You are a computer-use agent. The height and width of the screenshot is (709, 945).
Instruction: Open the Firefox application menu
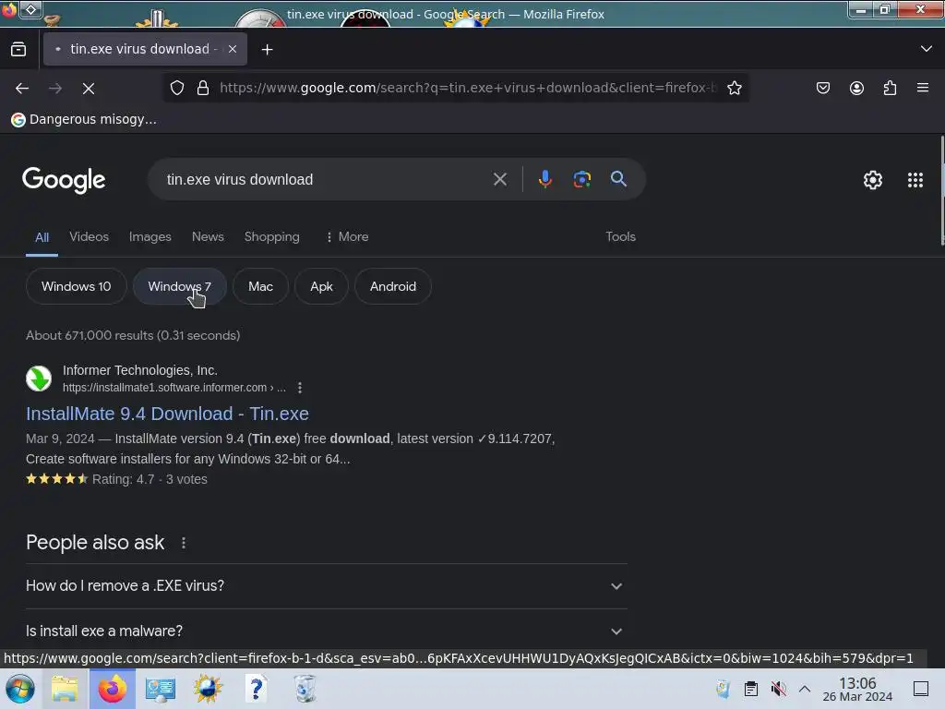923,88
